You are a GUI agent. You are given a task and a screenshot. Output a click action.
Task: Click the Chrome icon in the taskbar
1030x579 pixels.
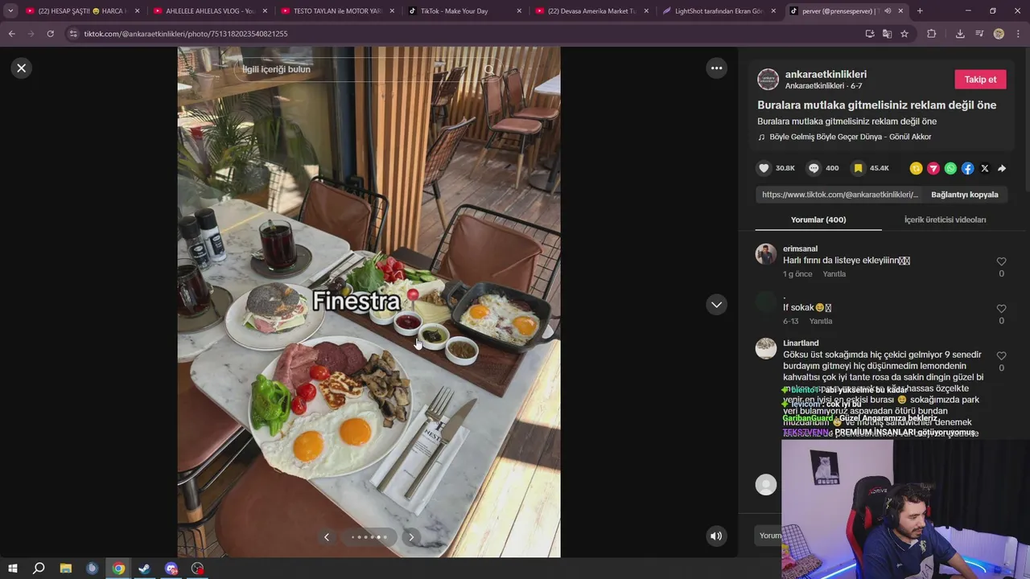click(x=118, y=569)
